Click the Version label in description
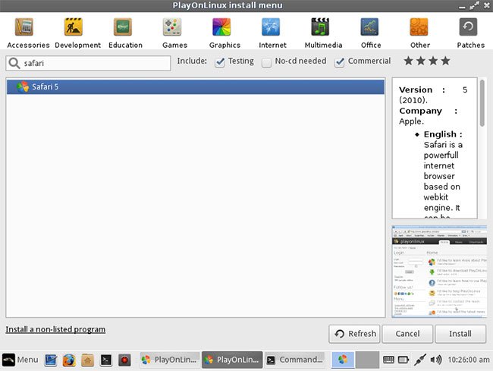 [416, 90]
